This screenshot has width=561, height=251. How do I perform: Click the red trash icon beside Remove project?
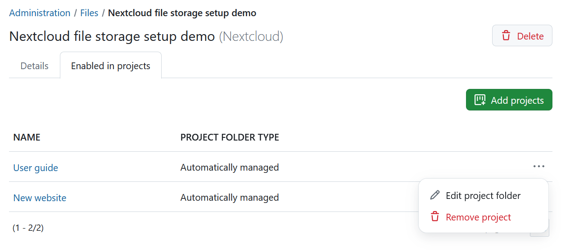[x=434, y=217]
